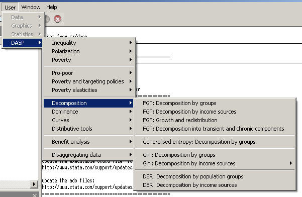The width and height of the screenshot is (302, 197).
Task: Click the red Break stop icon
Action: (57, 19)
